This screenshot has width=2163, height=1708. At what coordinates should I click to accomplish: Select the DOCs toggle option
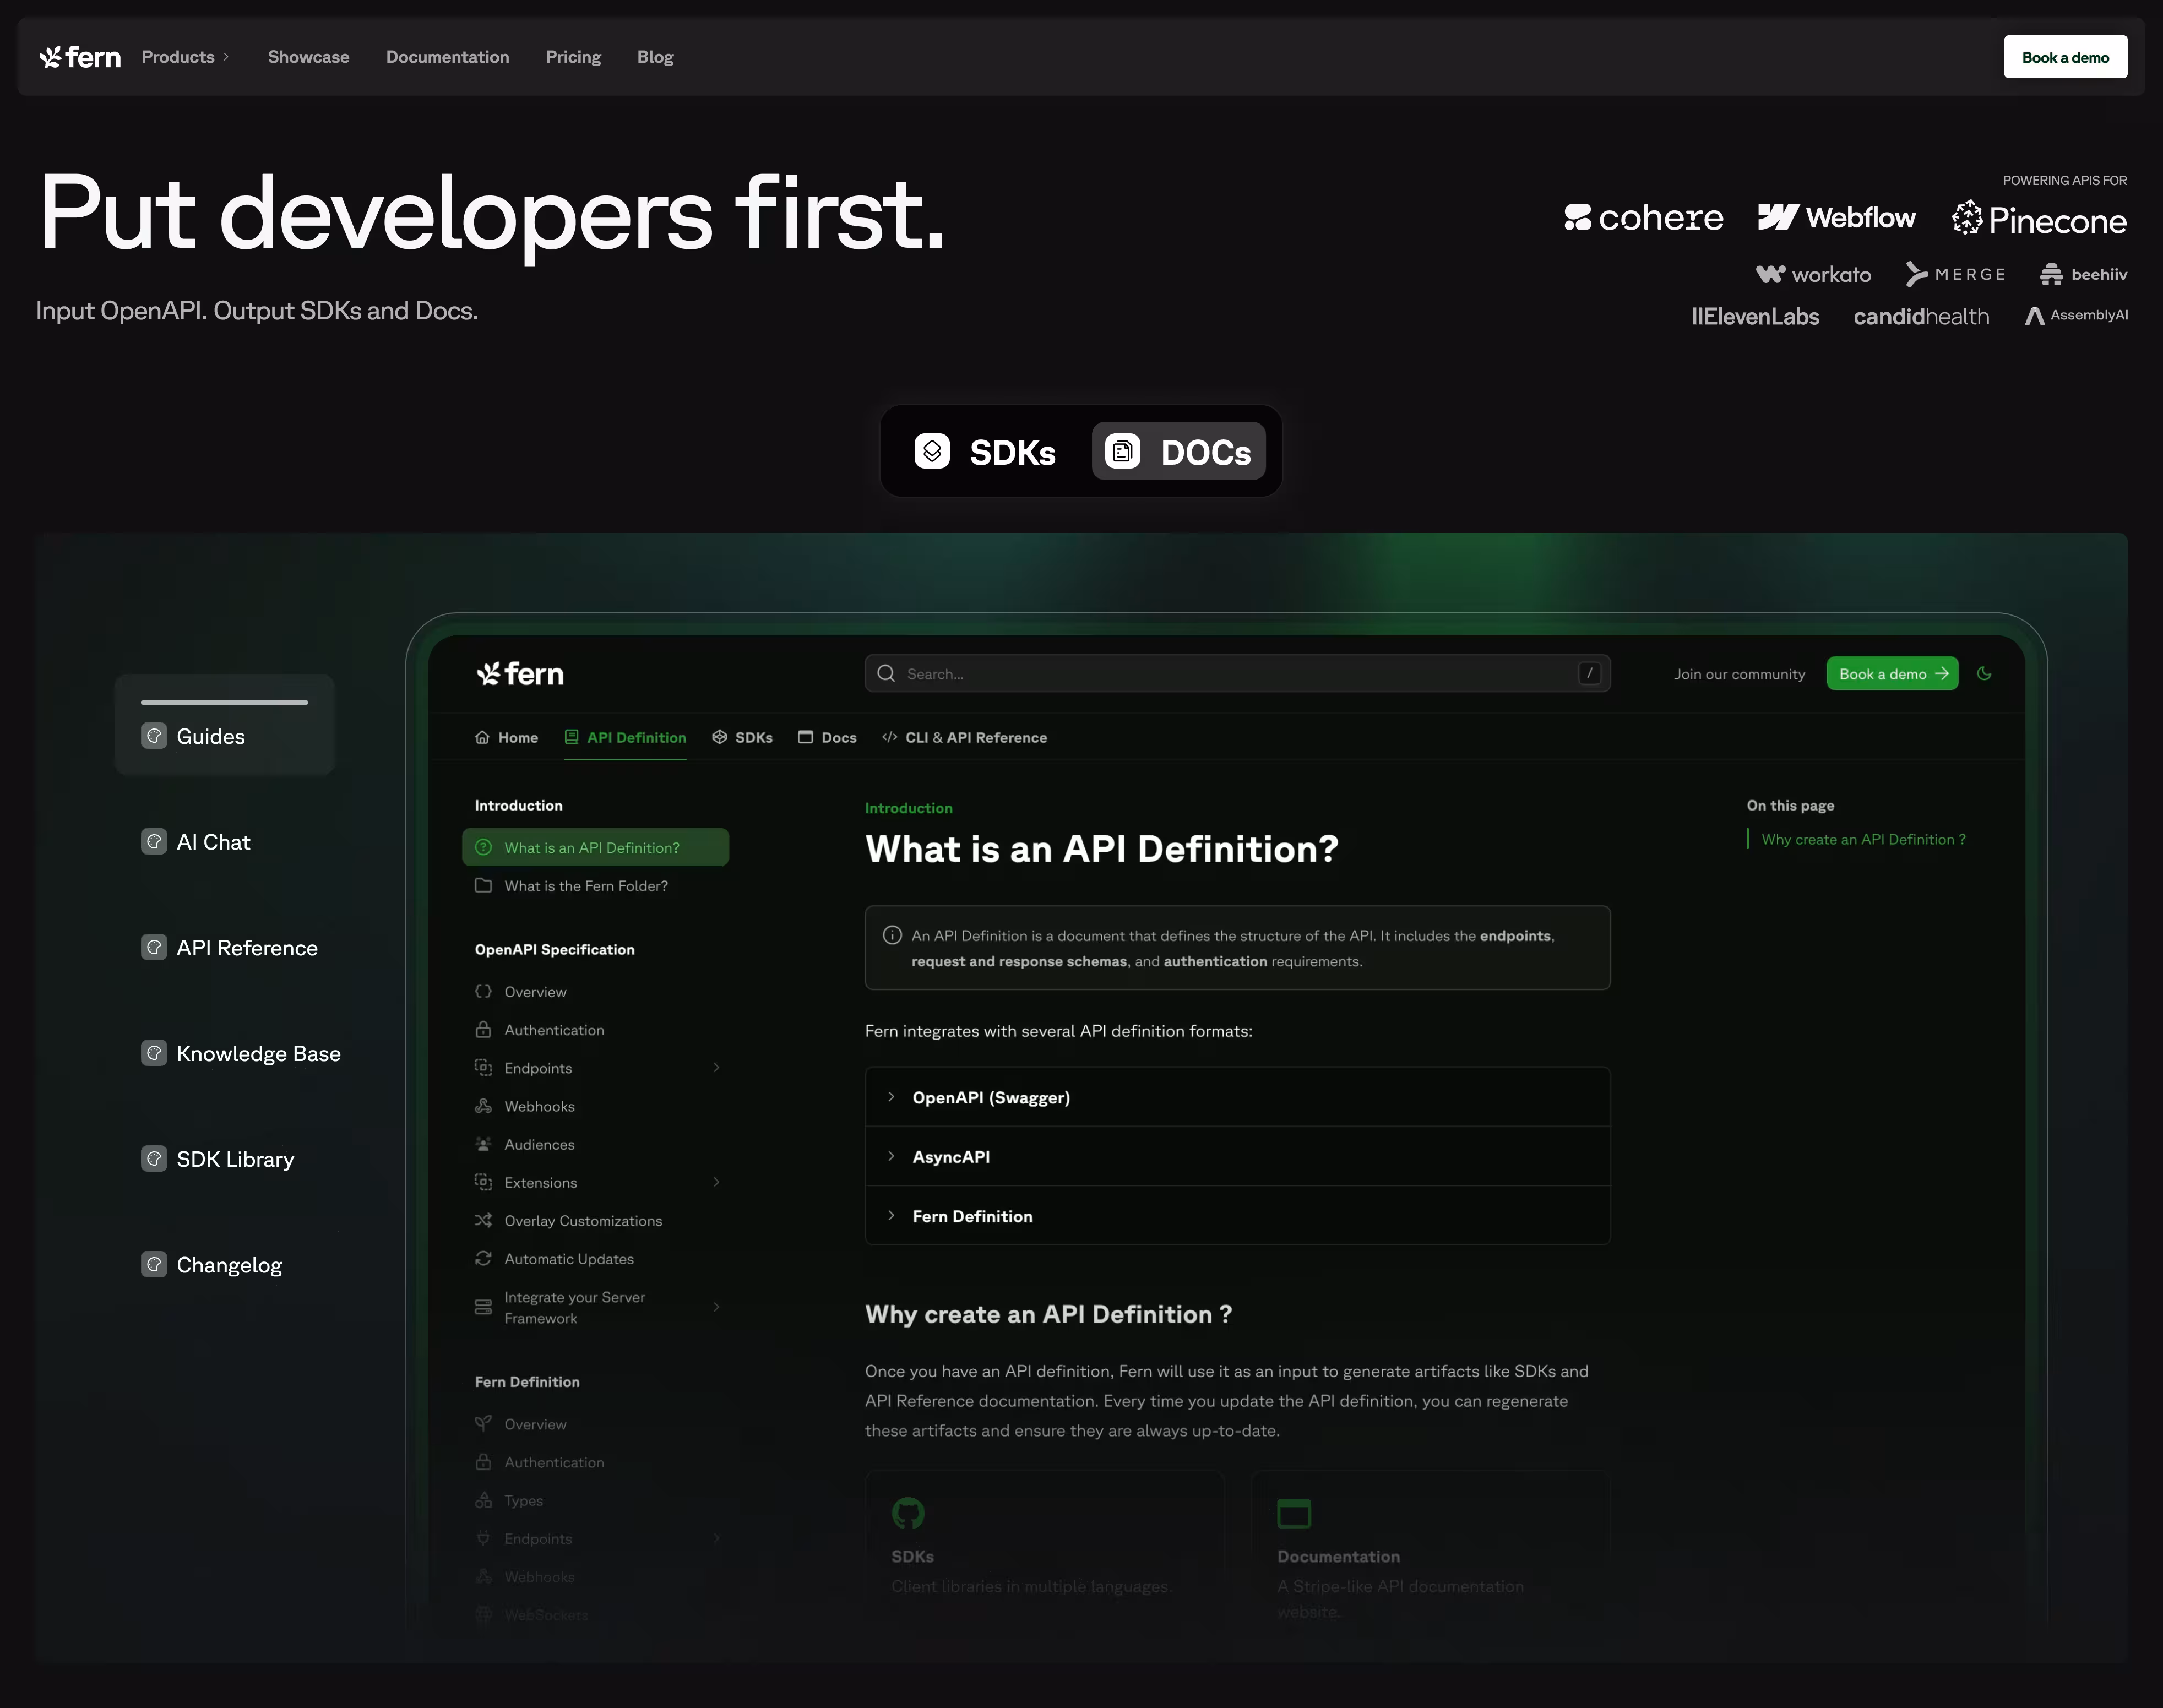[x=1178, y=452]
